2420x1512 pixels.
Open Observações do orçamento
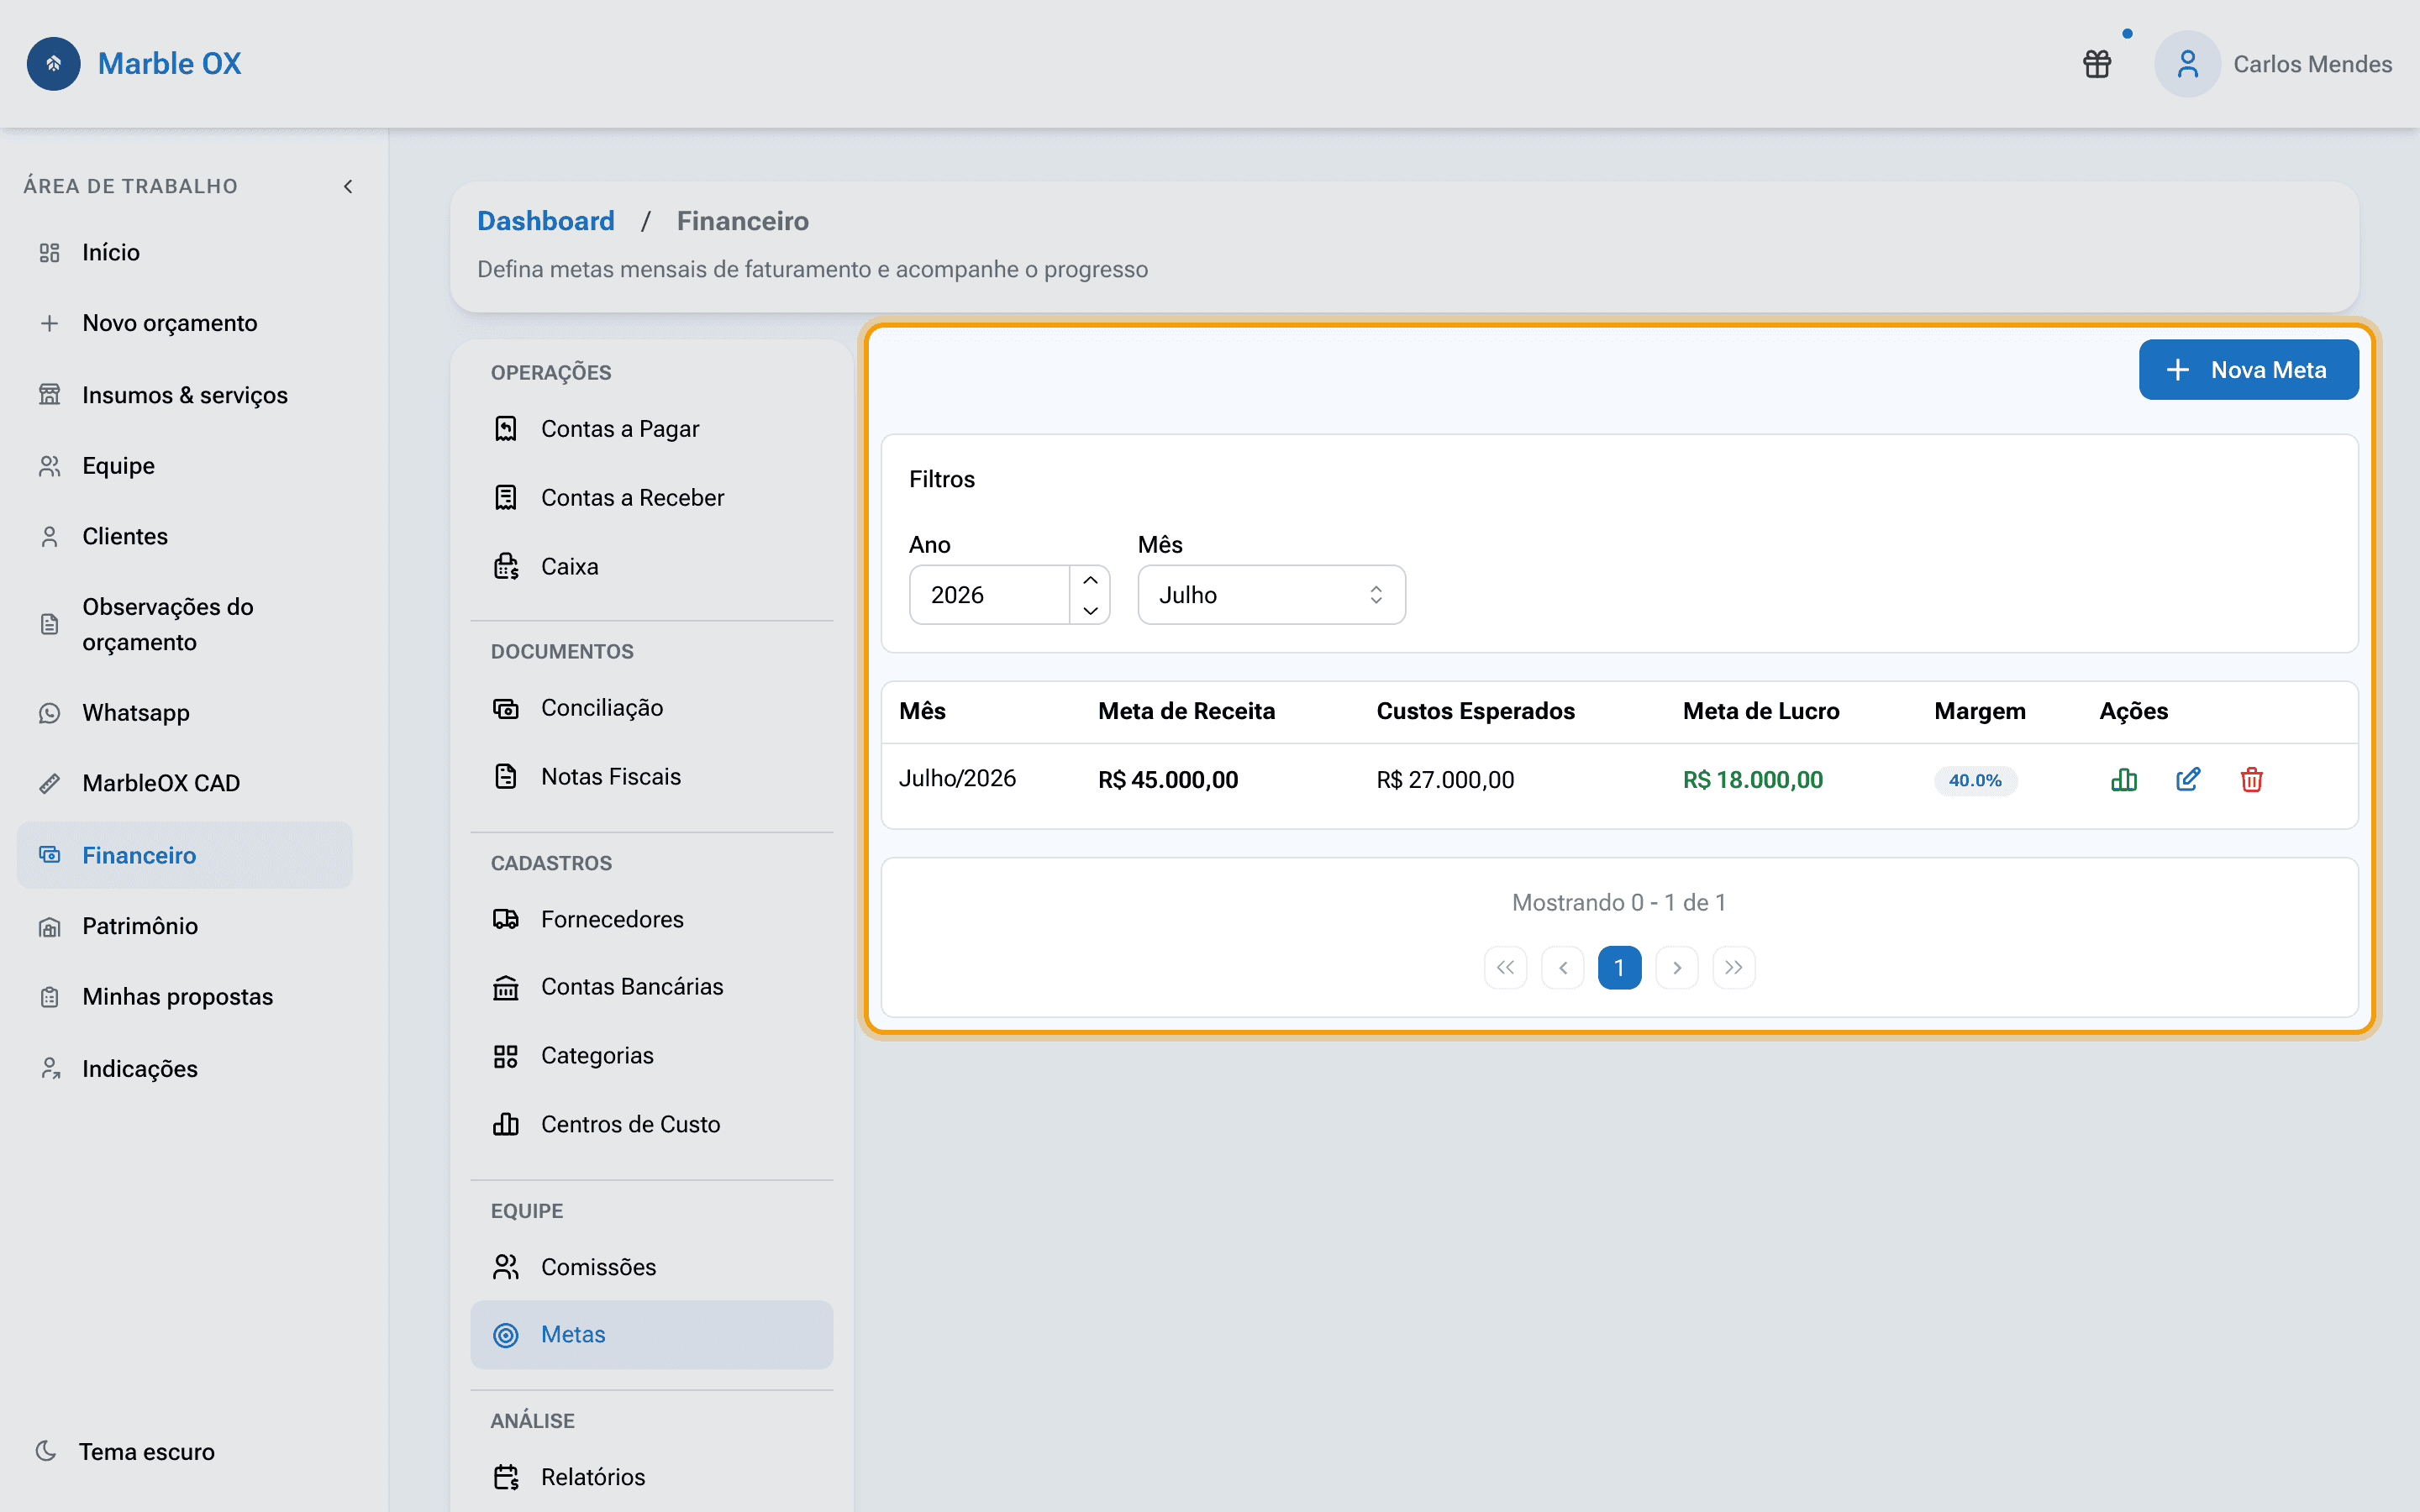[185, 624]
